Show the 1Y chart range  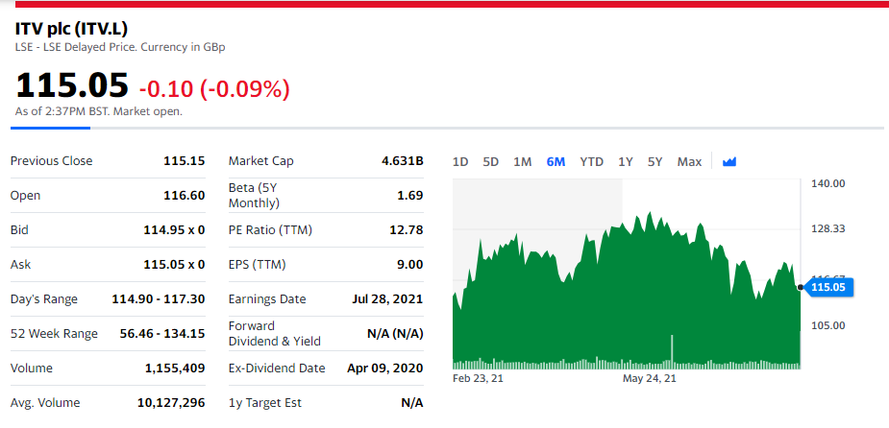(626, 162)
